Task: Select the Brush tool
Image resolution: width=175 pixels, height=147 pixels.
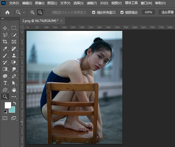Action: coord(5,55)
